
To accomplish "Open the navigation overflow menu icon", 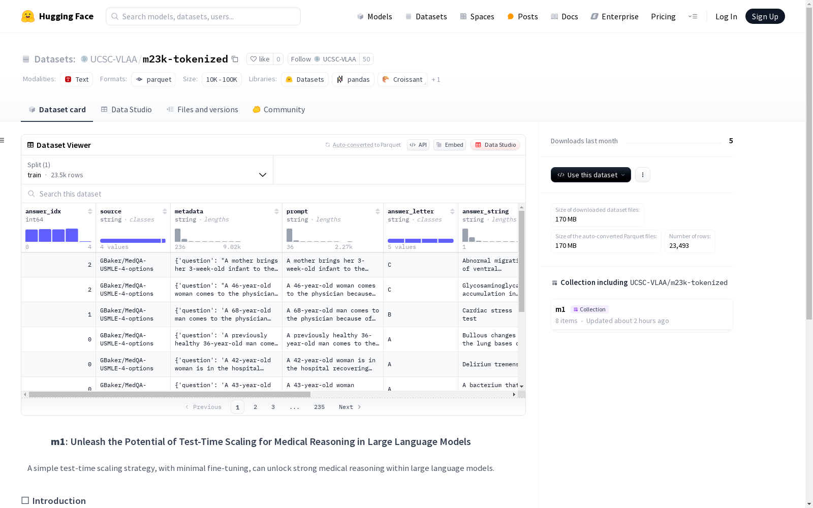I will click(693, 16).
